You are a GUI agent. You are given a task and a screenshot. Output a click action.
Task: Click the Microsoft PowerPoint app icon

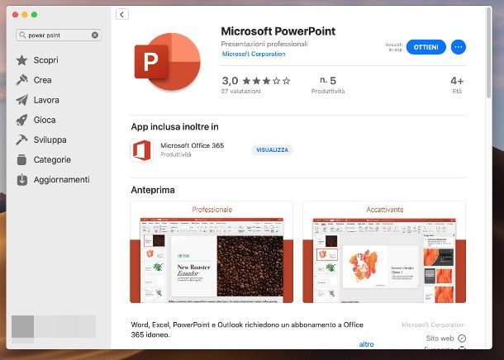(x=168, y=62)
